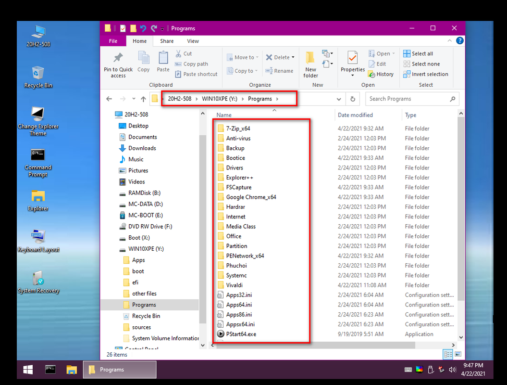The width and height of the screenshot is (507, 385).
Task: Open the System Recovery desktop icon
Action: tap(38, 282)
